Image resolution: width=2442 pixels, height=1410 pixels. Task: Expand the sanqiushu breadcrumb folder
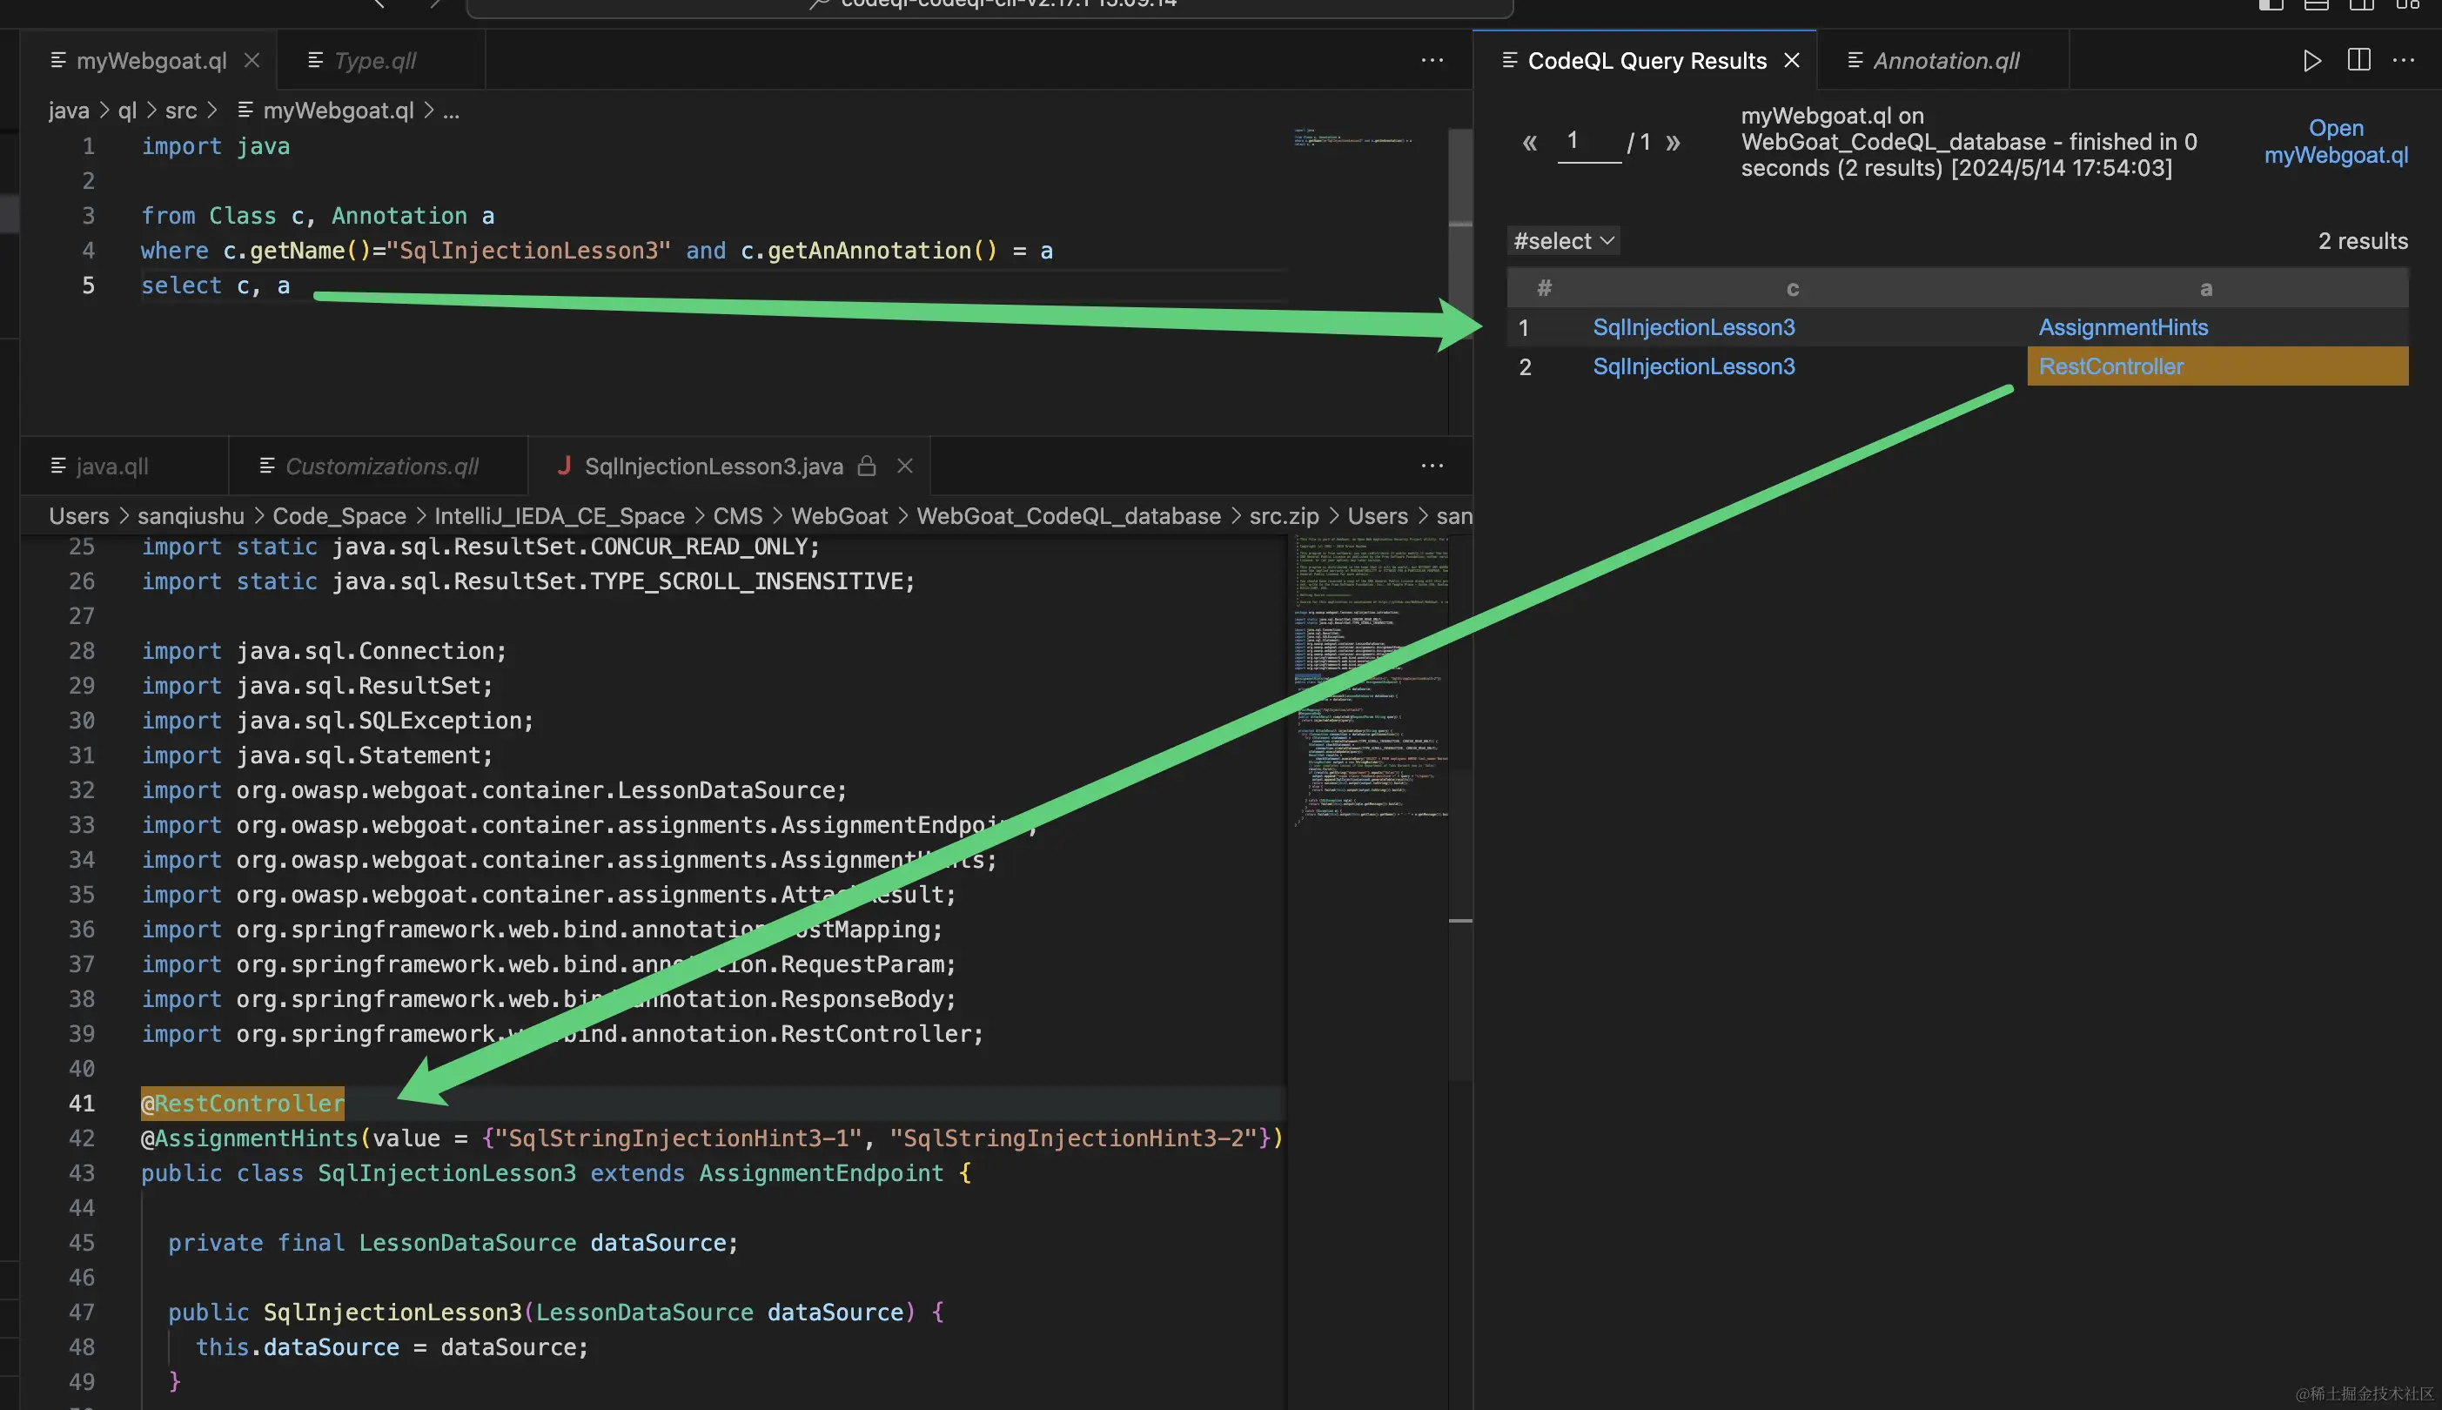tap(191, 516)
